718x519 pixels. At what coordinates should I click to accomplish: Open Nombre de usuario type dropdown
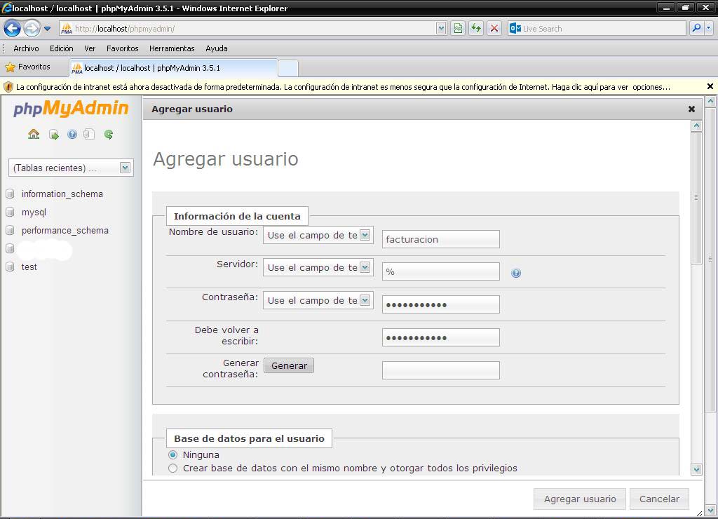coord(318,235)
